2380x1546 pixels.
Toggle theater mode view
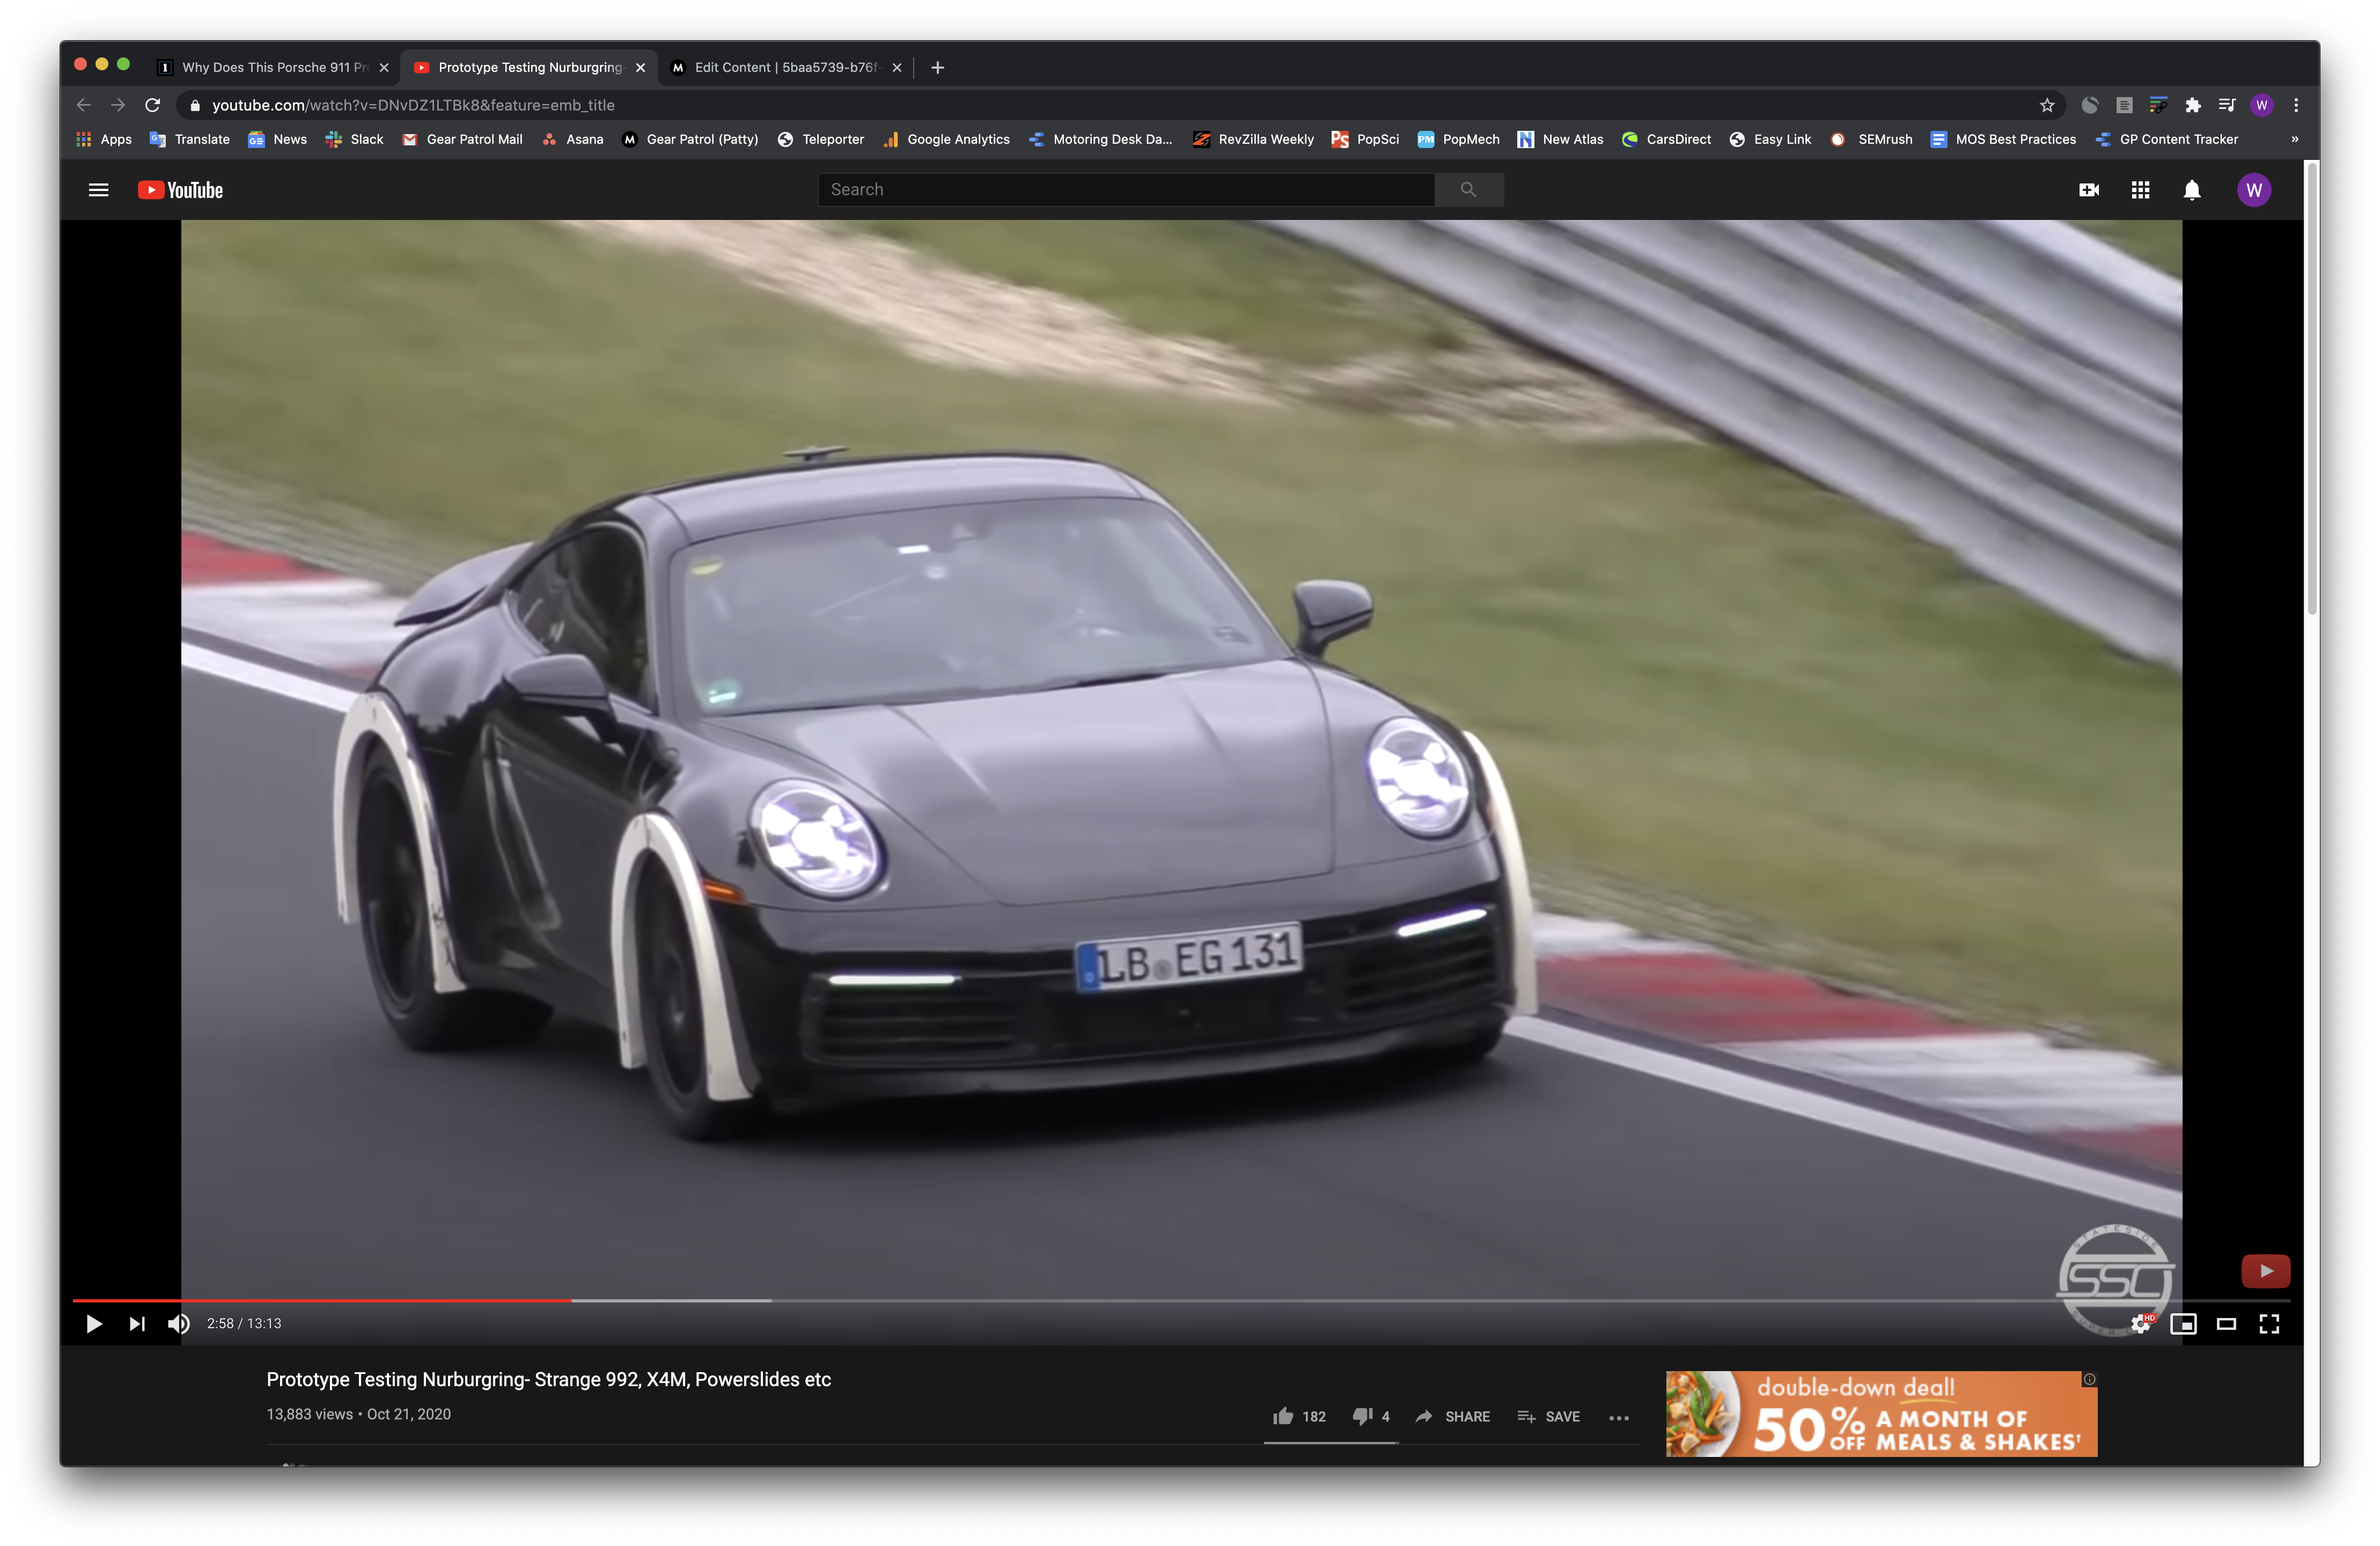coord(2226,1324)
